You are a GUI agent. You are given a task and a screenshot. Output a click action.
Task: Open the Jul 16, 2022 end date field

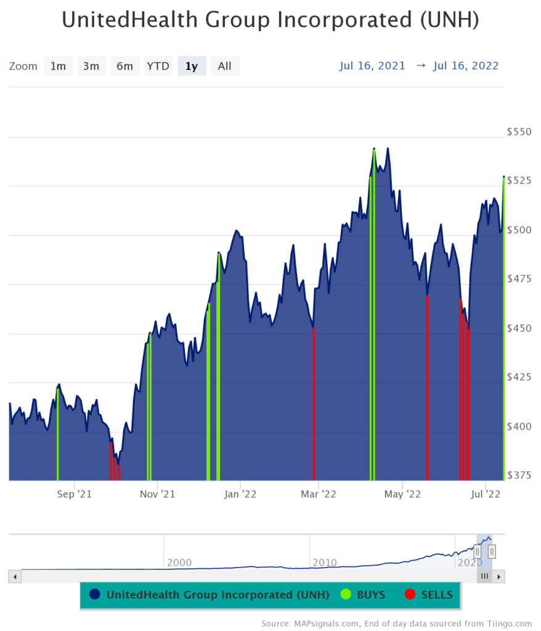click(x=466, y=66)
